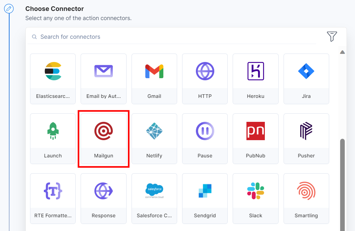
Task: Choose the RTE Formatter connector icon
Action: pyautogui.click(x=53, y=191)
